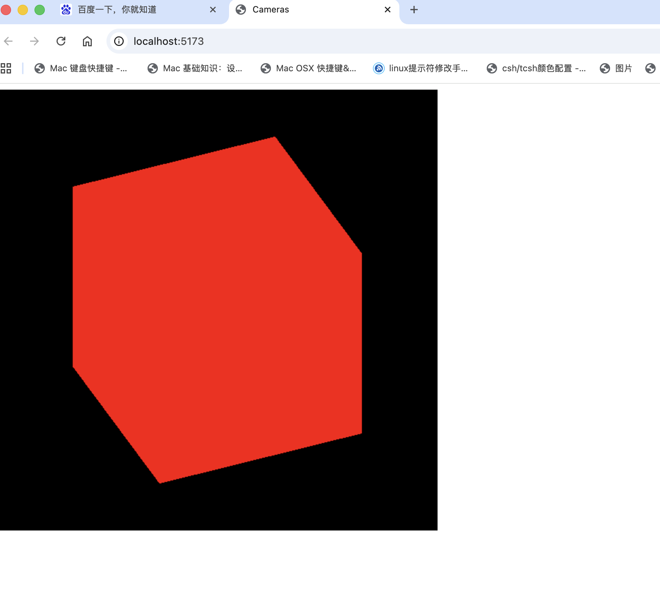Open the csh/tcsh颜色配置 bookmark

point(536,68)
